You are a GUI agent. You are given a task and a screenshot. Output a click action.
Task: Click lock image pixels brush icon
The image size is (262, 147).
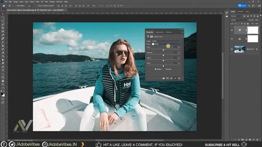coord(239,24)
